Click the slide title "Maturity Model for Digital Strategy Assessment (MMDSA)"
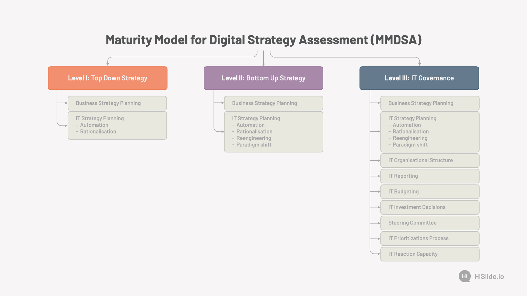 coord(263,40)
